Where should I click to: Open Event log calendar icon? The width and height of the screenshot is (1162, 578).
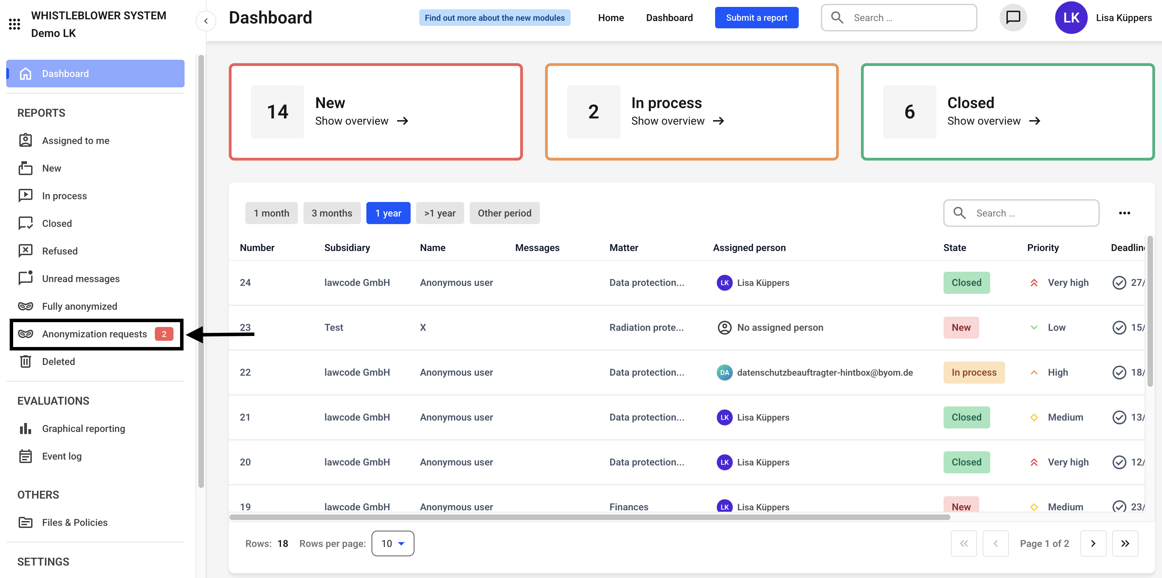[x=25, y=456]
